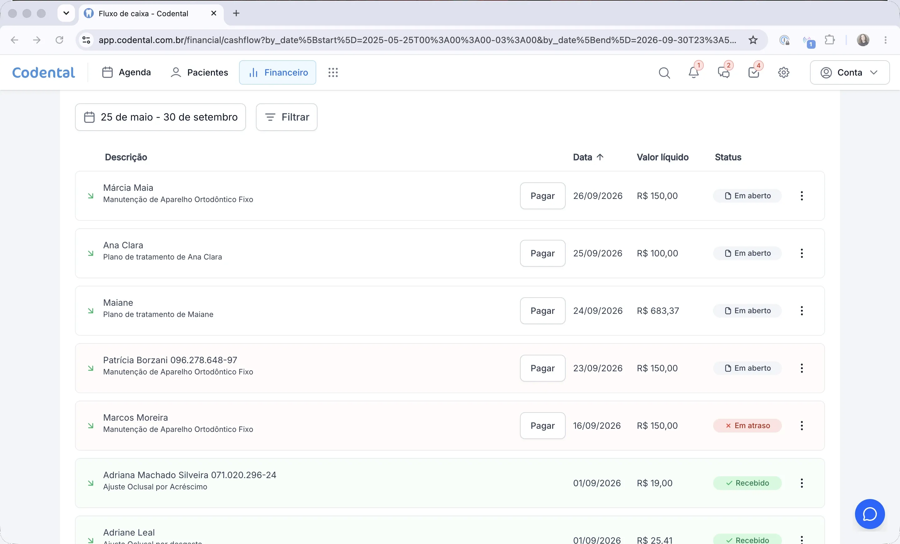The height and width of the screenshot is (544, 900).
Task: Open the chat messages icon
Action: coord(723,72)
